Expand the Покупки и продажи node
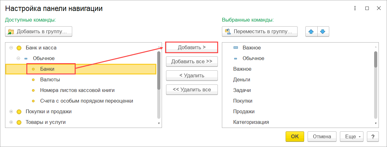The image size is (387, 147). pos(11,112)
